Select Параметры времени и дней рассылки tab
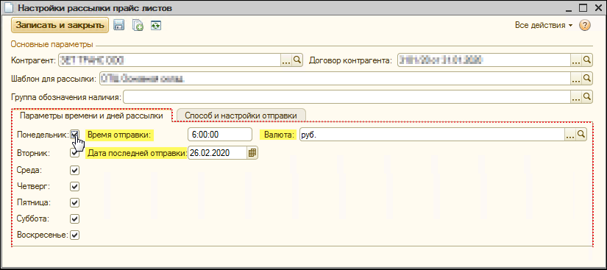Viewport: 607px width, 270px height. pyautogui.click(x=91, y=116)
